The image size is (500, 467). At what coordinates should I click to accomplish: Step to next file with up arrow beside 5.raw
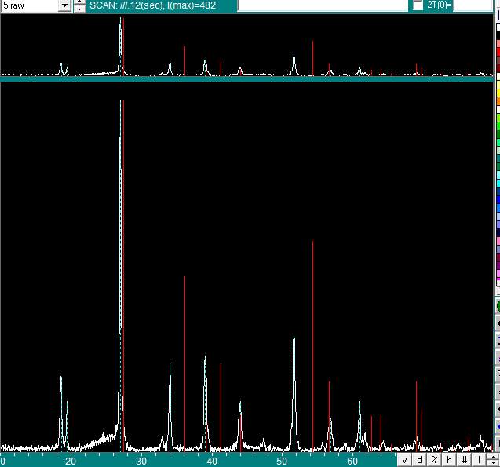click(x=79, y=2)
